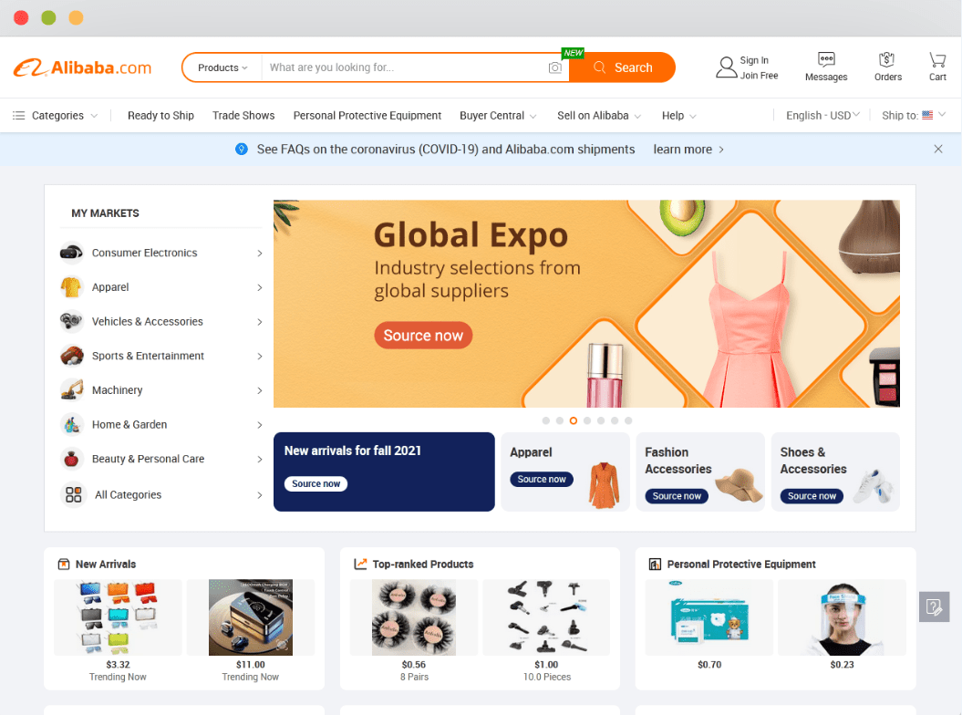This screenshot has height=715, width=962.
Task: Click Sports & Entertainment football icon
Action: tap(72, 356)
